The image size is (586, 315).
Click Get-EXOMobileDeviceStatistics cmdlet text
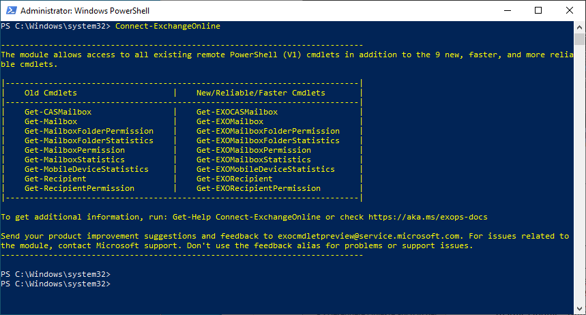(x=265, y=169)
